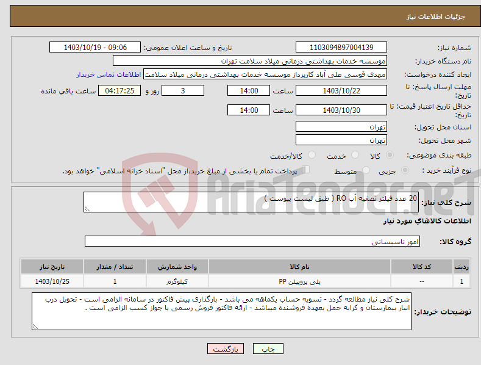Select the کالا radio button
This screenshot has height=365, width=481.
click(390, 155)
